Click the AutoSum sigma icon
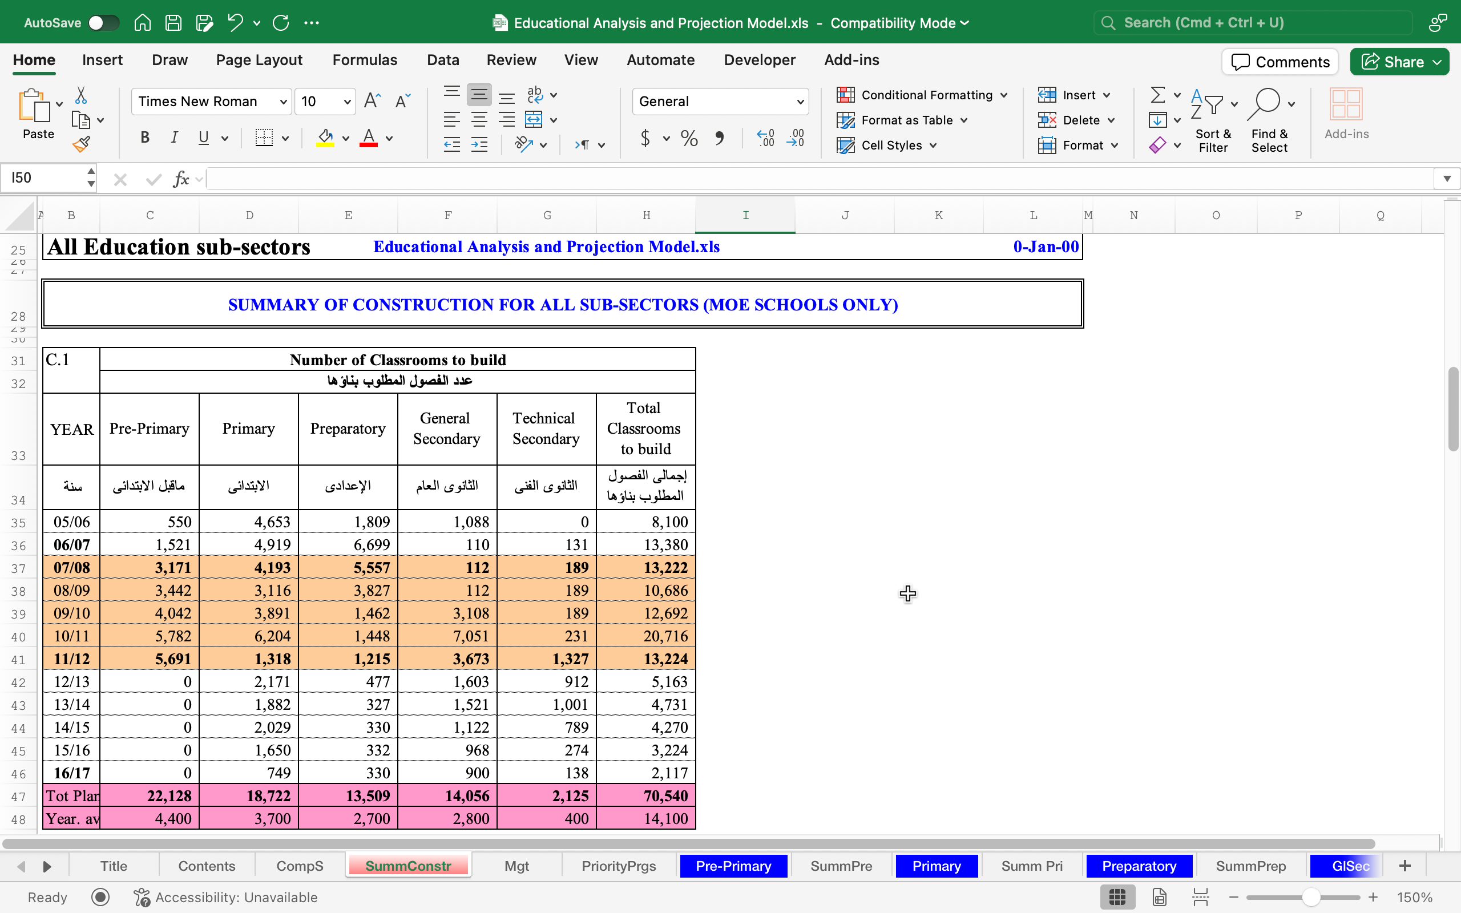Image resolution: width=1461 pixels, height=913 pixels. point(1157,95)
